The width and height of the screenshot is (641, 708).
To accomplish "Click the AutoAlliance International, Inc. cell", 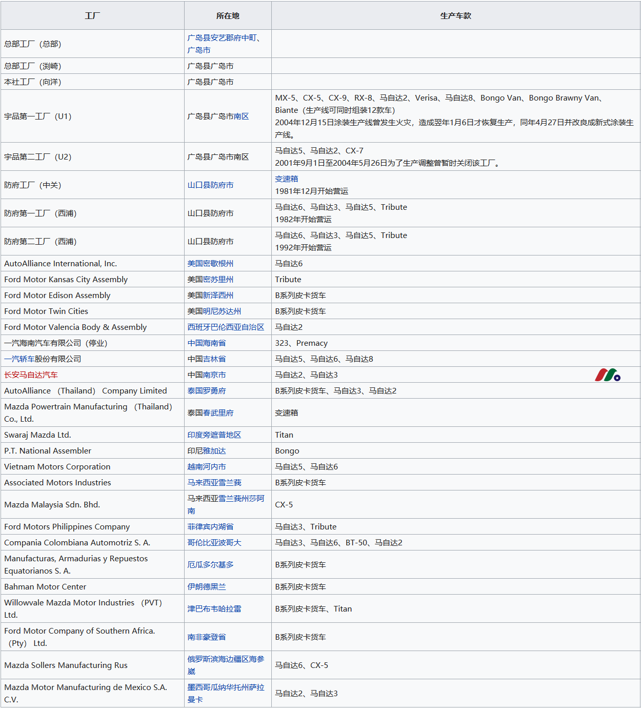I will (92, 264).
